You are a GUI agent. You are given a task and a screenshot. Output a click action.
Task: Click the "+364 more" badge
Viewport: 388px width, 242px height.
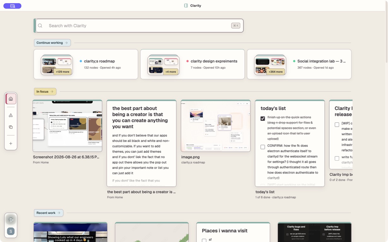pyautogui.click(x=277, y=72)
